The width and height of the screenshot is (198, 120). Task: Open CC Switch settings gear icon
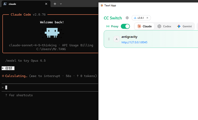click(127, 18)
